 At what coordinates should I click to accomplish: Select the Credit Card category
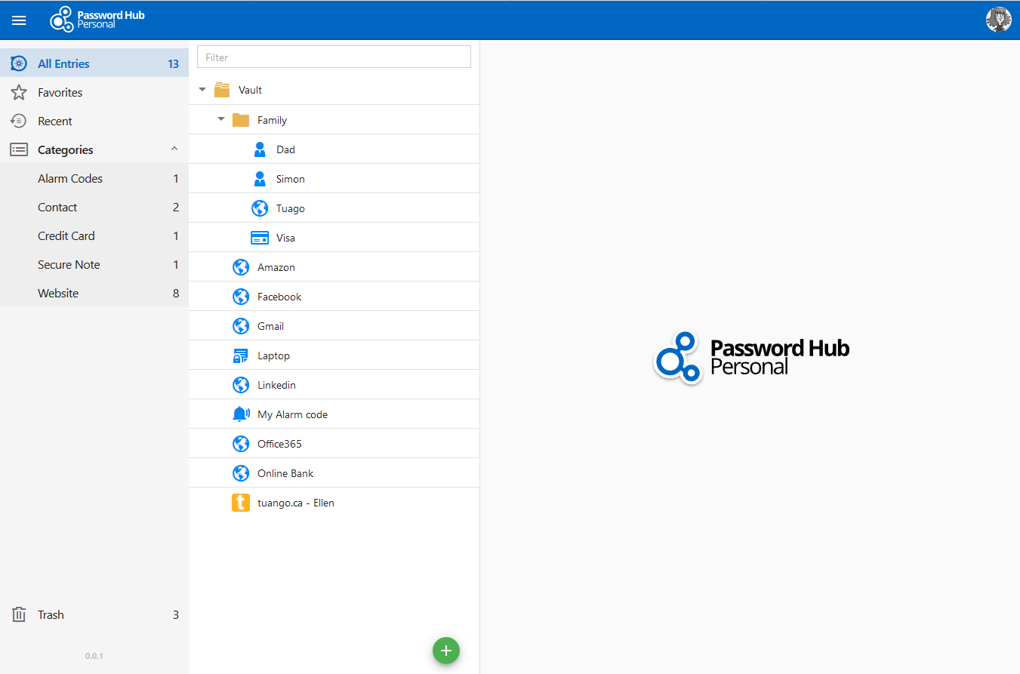pyautogui.click(x=94, y=235)
